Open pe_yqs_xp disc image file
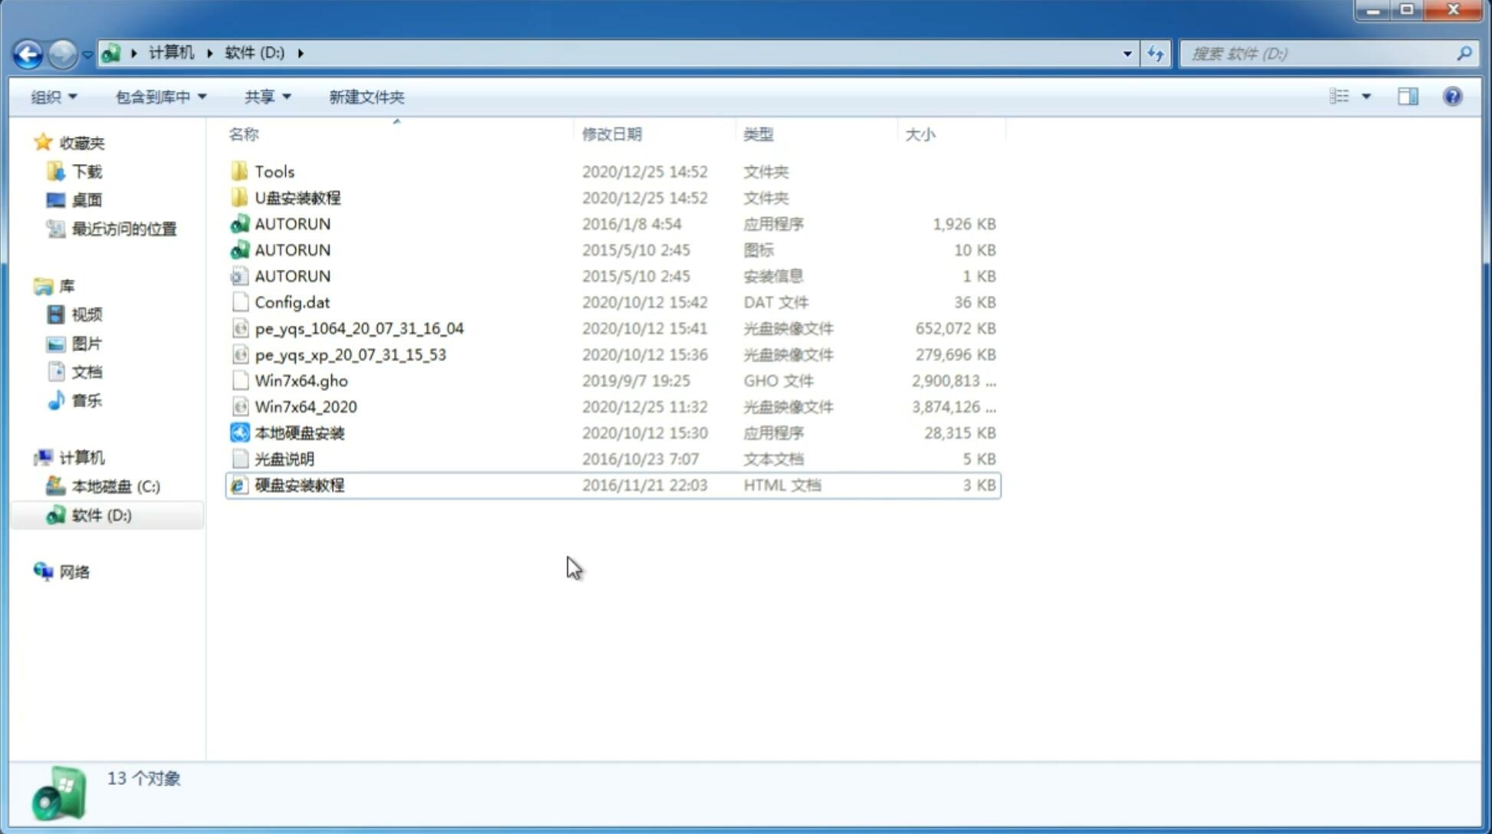 coord(350,353)
